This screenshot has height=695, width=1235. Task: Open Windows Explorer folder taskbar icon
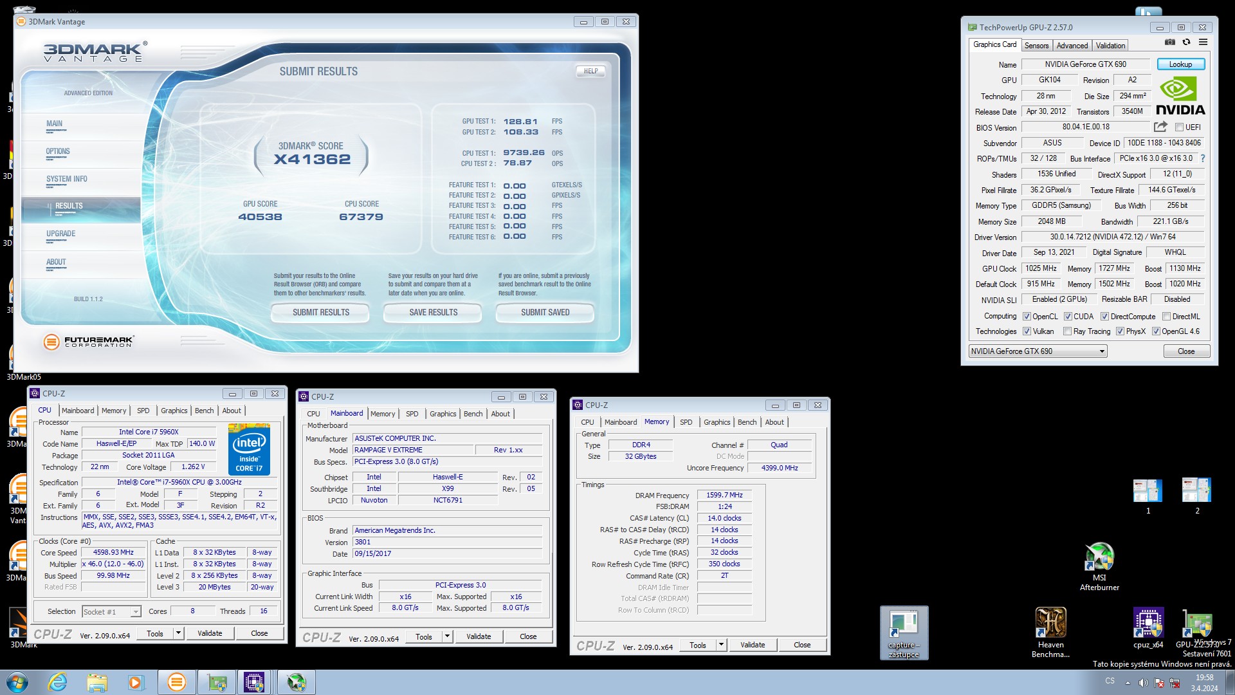pos(97,682)
